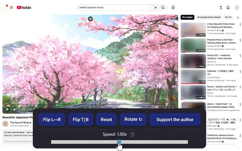This screenshot has height=151, width=242.
Task: Open The Soul of Wind channel avatar
Action: pos(6,124)
